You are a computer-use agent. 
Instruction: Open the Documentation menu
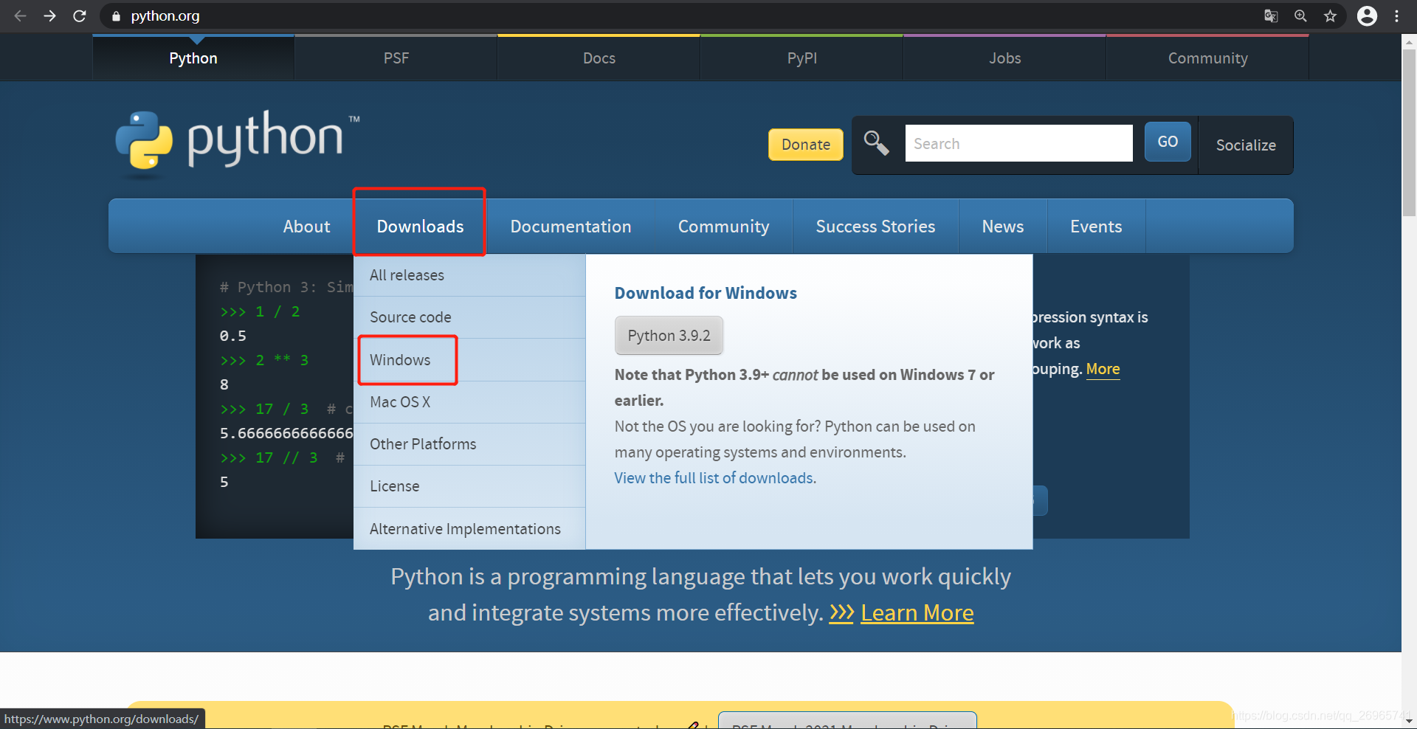570,227
